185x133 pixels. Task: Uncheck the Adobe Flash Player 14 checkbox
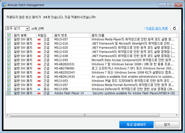pyautogui.click(x=9, y=93)
